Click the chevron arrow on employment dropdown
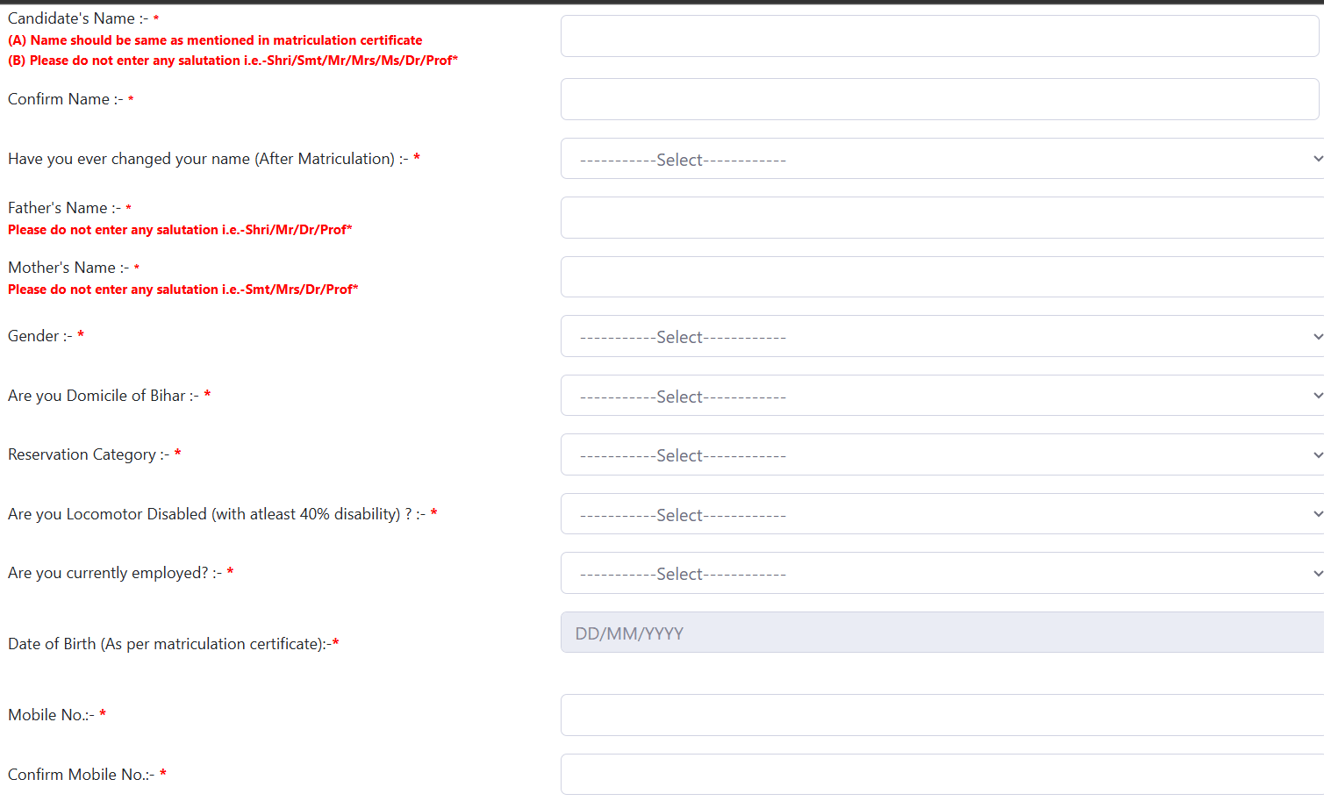1324x801 pixels. click(x=1317, y=574)
